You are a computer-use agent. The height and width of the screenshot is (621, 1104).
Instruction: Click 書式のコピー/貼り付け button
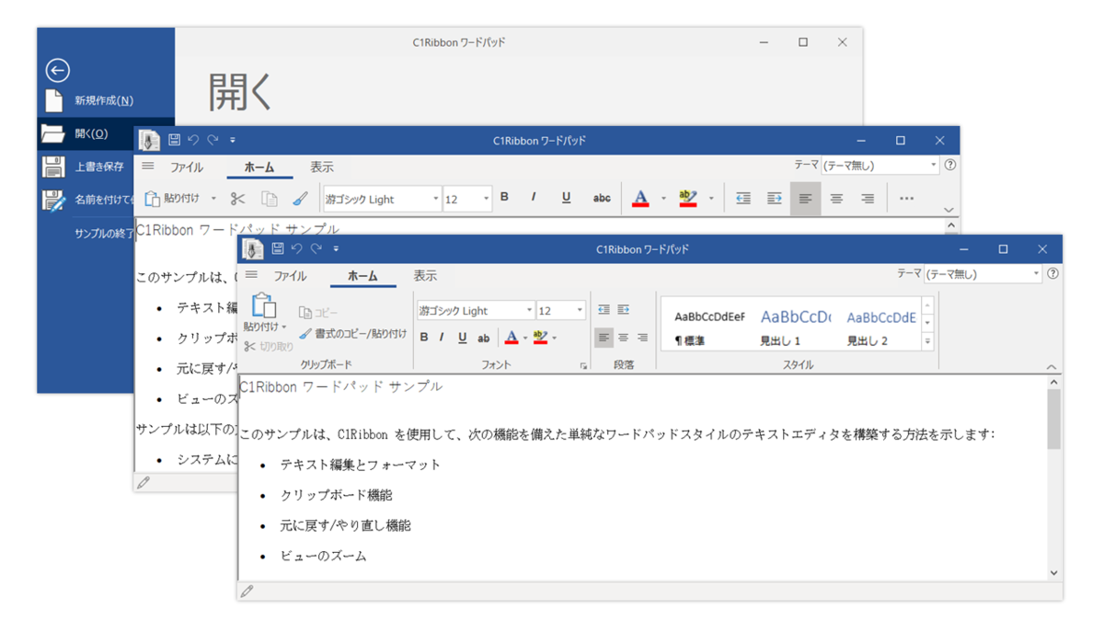pyautogui.click(x=352, y=334)
